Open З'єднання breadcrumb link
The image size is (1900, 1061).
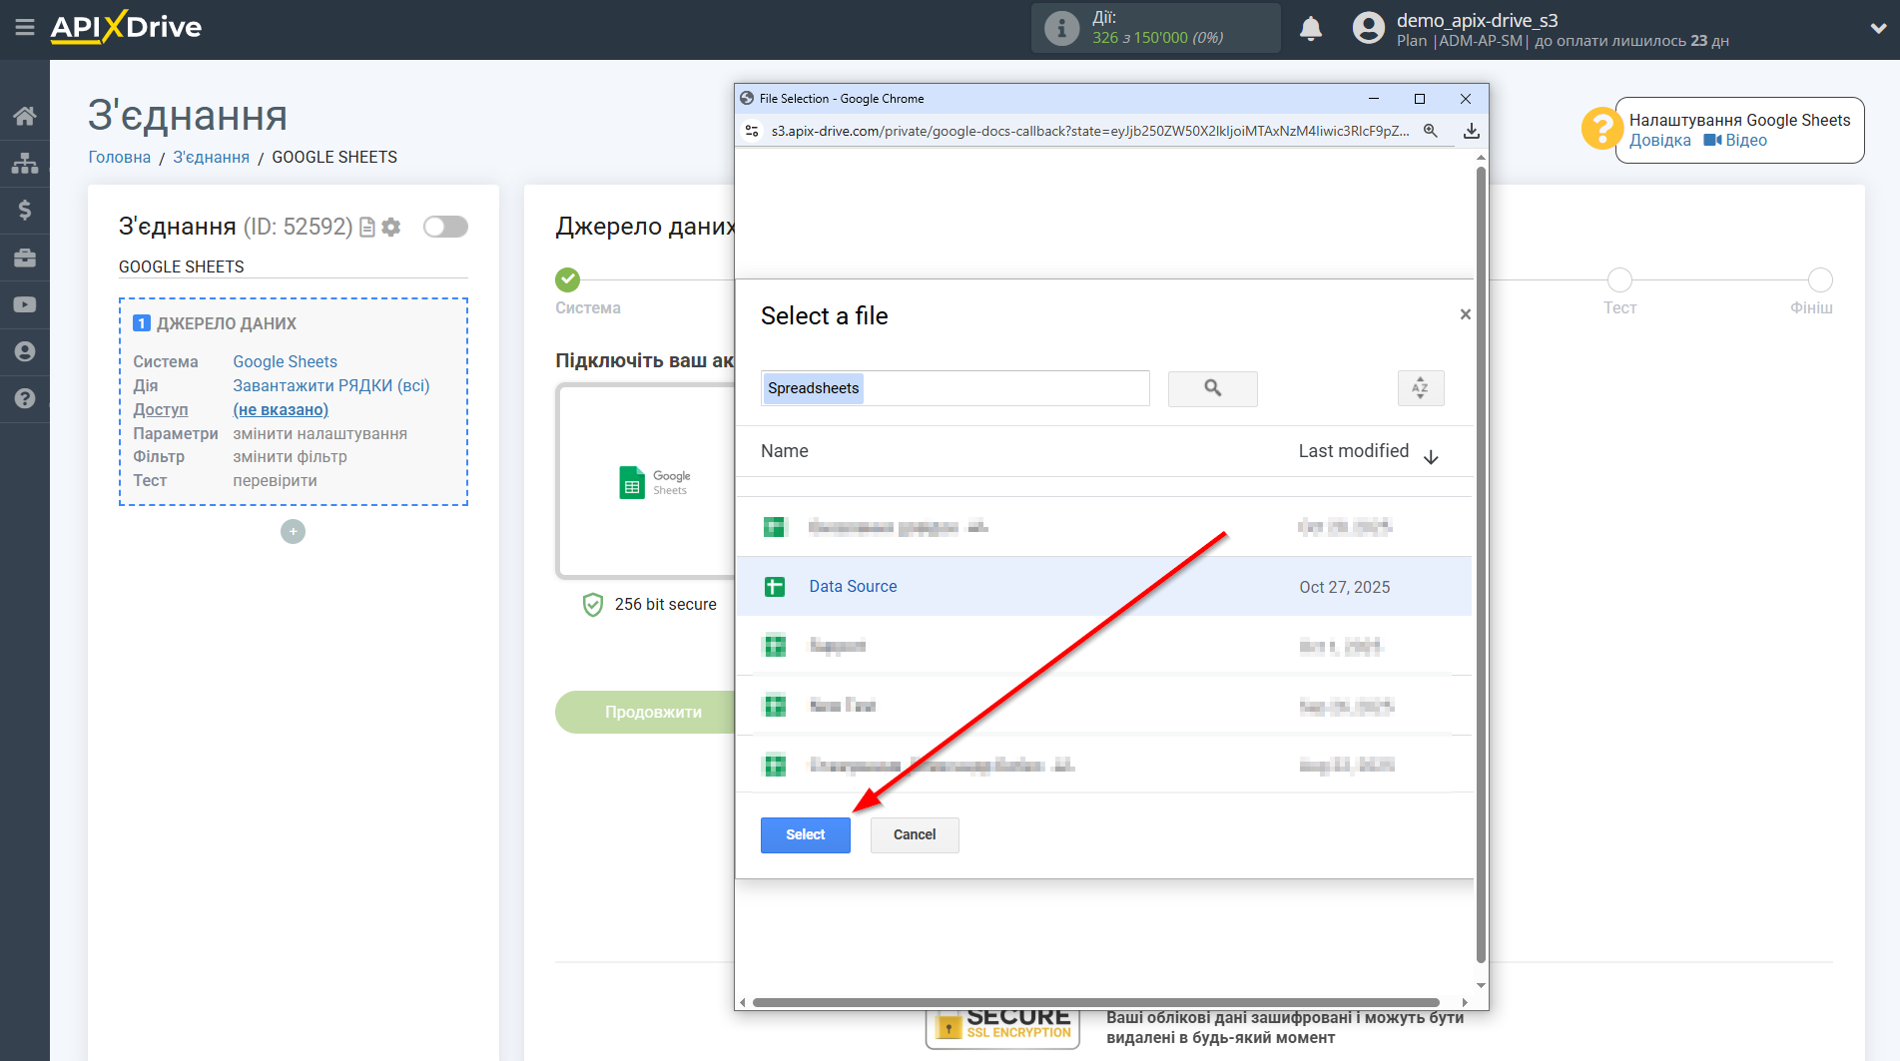[211, 157]
